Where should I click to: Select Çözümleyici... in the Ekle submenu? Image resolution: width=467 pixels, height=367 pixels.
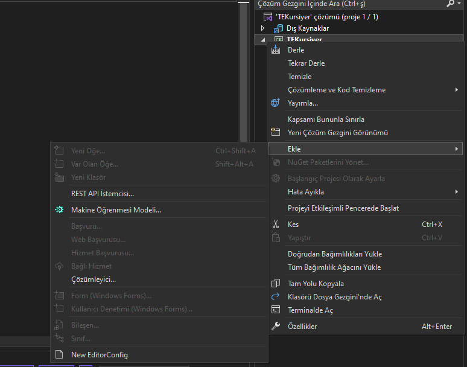point(94,279)
